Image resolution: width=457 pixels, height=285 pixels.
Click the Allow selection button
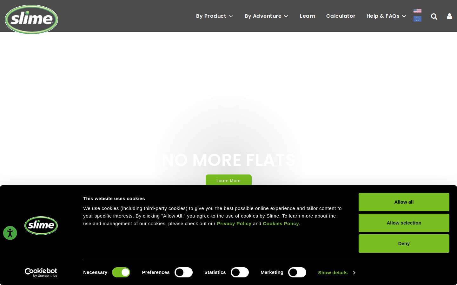(404, 223)
